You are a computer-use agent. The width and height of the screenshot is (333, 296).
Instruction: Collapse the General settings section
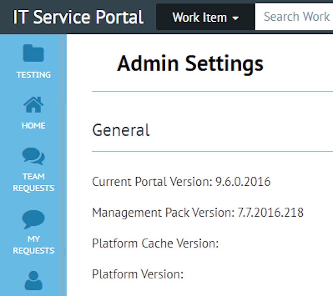click(121, 130)
